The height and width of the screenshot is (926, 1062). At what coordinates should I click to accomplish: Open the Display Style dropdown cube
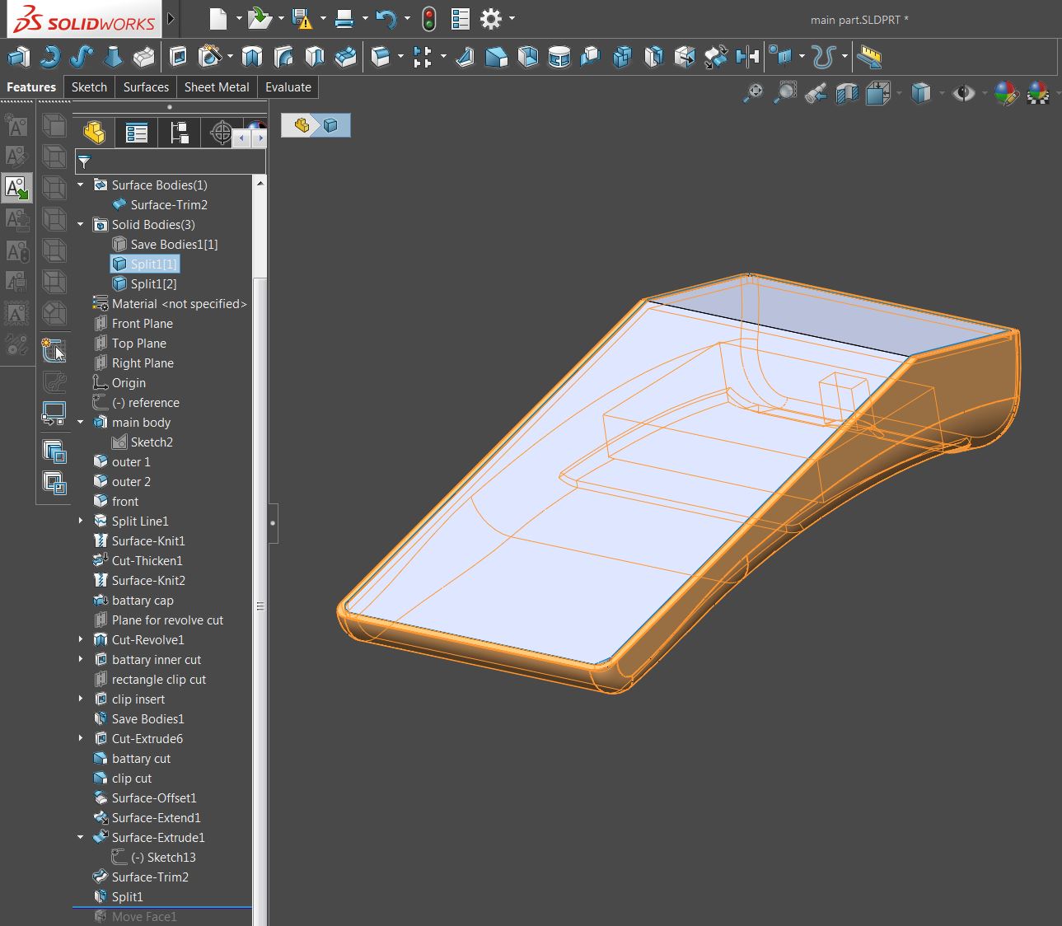(x=920, y=94)
